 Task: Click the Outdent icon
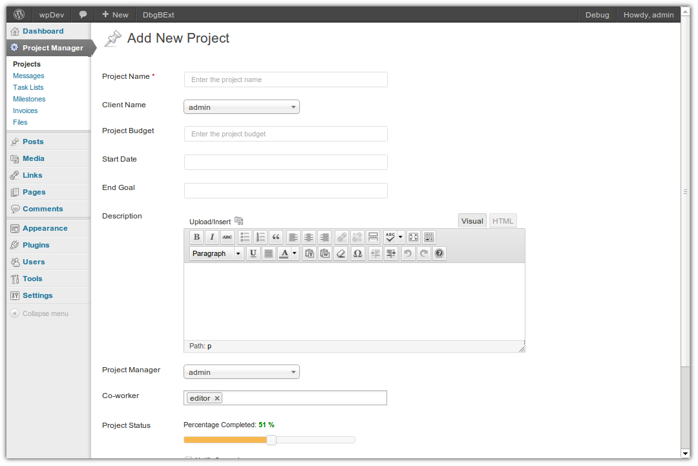[x=375, y=254]
